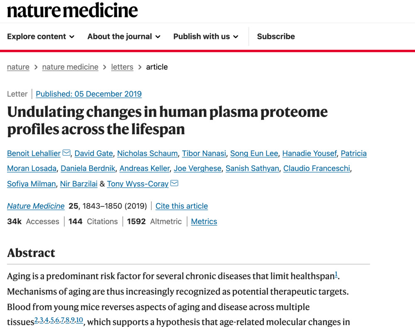
Task: Open reference 1 superscript citation
Action: [x=337, y=274]
